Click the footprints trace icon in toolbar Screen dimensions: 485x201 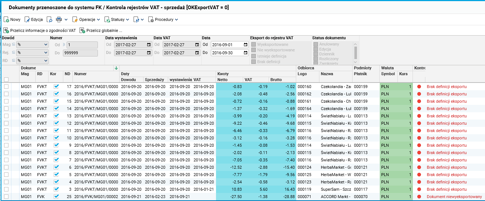click(136, 19)
